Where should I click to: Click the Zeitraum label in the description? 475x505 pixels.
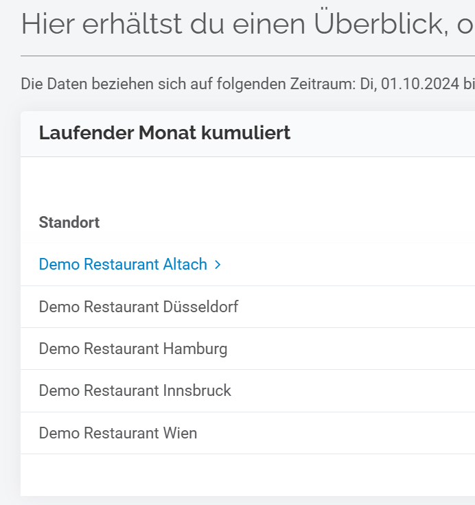(323, 84)
